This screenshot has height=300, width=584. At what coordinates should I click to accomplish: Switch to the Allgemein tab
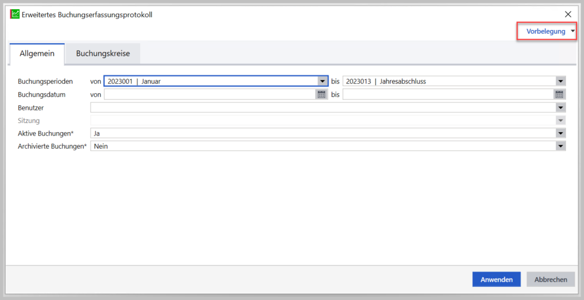pyautogui.click(x=37, y=54)
